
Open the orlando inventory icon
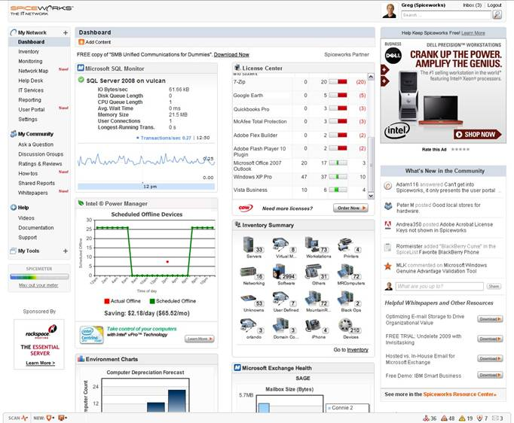pos(247,325)
